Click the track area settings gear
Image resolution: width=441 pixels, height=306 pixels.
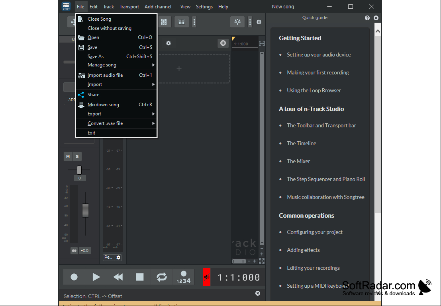[x=169, y=43]
